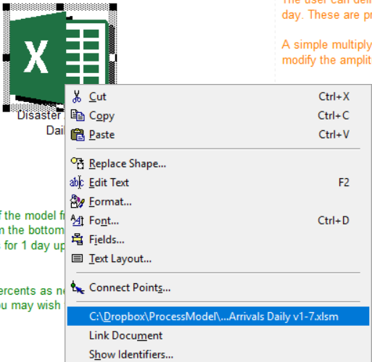Click the Connect Points icon
This screenshot has width=372, height=362.
tap(78, 287)
